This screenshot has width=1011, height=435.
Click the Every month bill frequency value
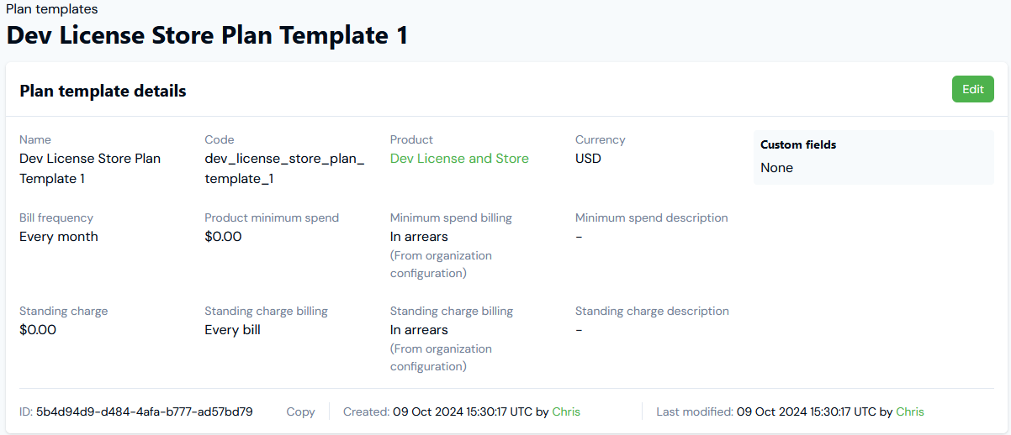pos(59,237)
